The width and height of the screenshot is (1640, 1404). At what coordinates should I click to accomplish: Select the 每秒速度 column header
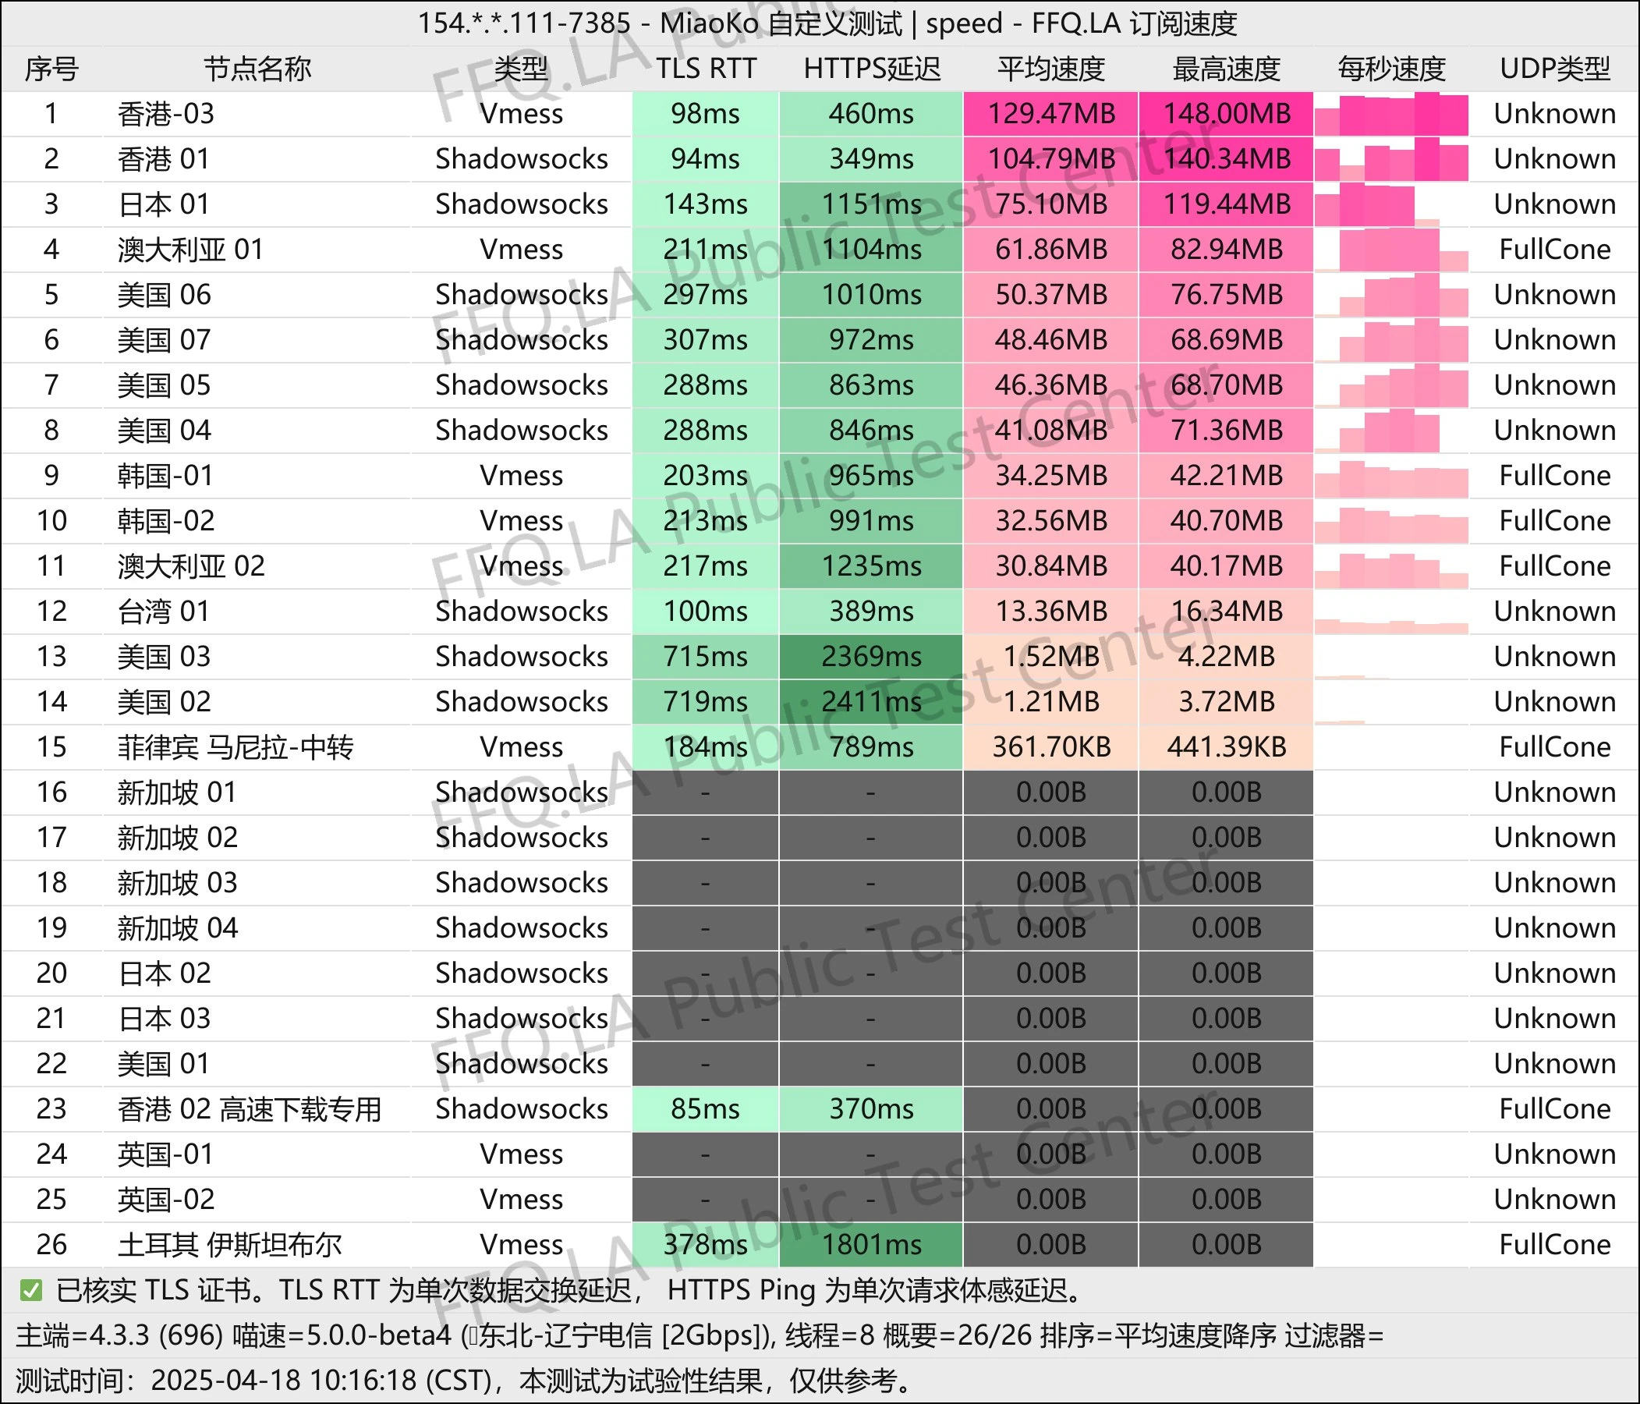(x=1391, y=69)
